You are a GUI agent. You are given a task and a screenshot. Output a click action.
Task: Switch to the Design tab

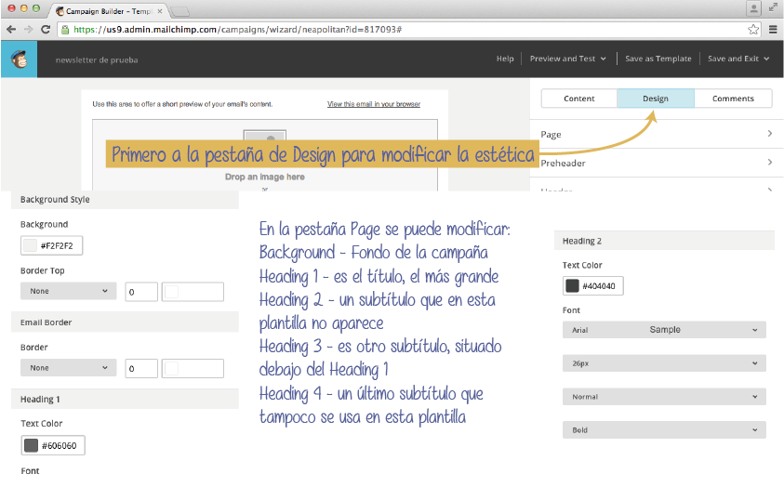[656, 99]
